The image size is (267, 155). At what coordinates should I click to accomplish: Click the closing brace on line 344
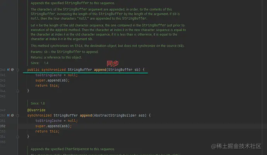click(x=28, y=91)
